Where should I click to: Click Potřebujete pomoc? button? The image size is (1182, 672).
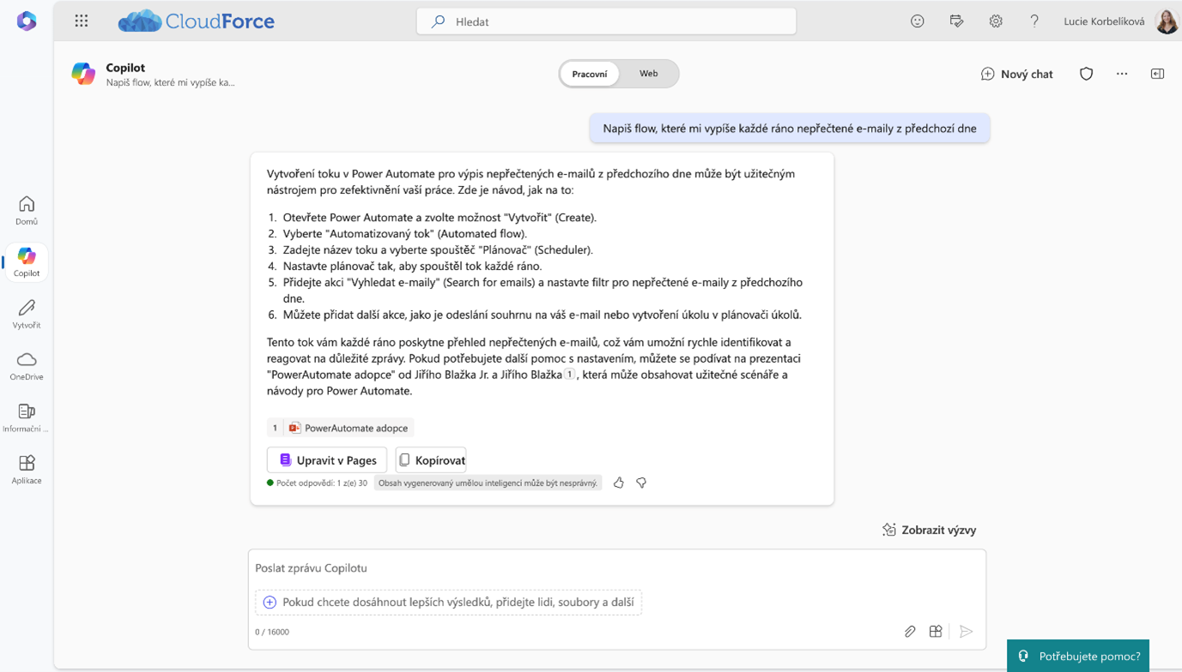(x=1078, y=656)
